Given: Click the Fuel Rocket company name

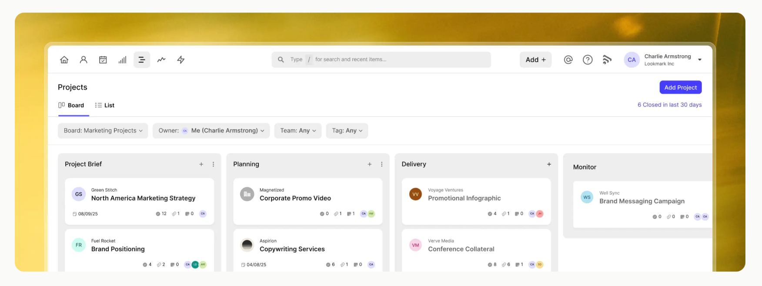Looking at the screenshot, I should click(x=103, y=241).
